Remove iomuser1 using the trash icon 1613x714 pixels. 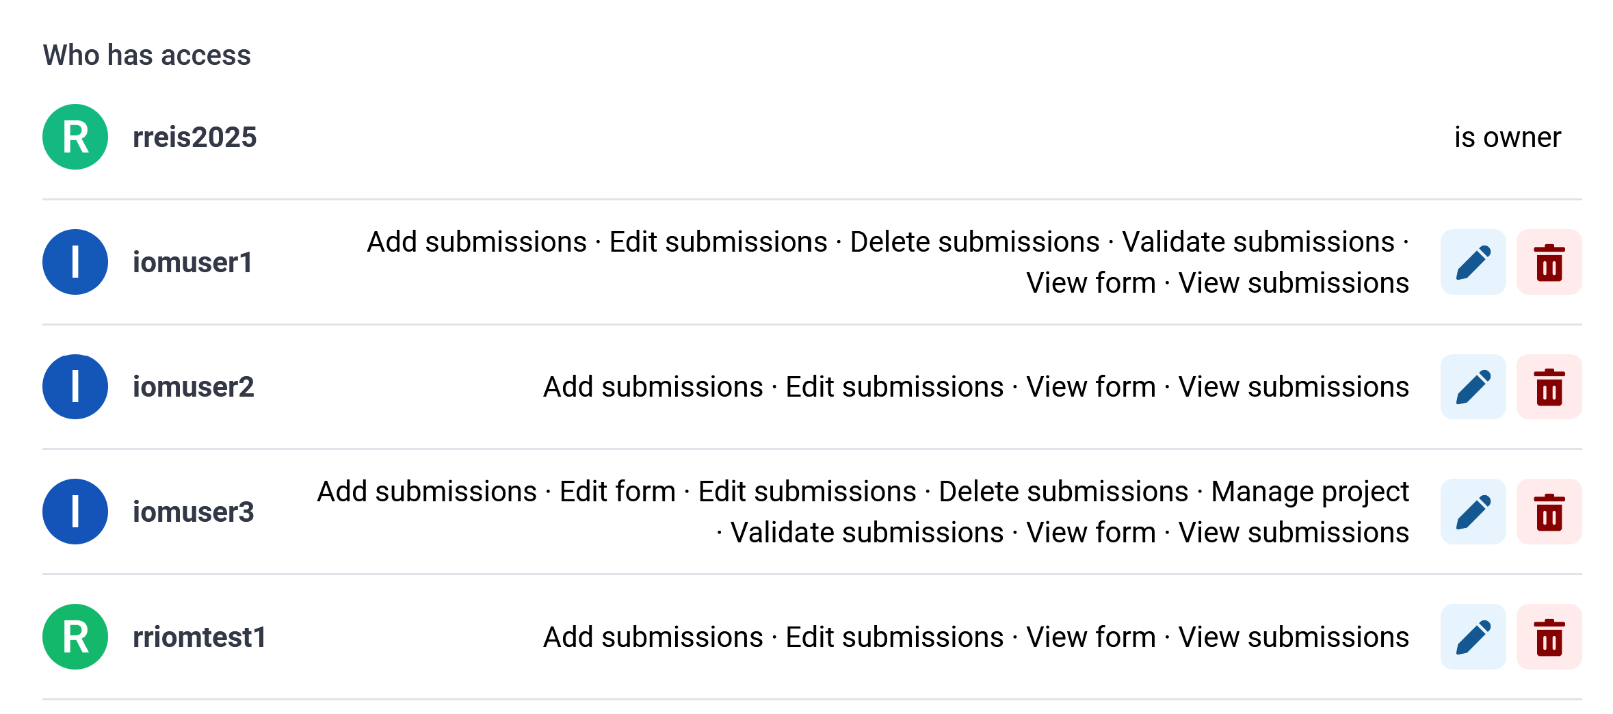tap(1549, 263)
